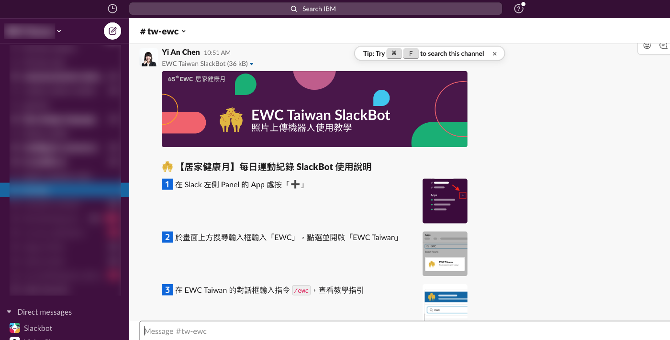Open step 3 ewc command screenshot thumbnail
This screenshot has height=340, width=670.
445,302
